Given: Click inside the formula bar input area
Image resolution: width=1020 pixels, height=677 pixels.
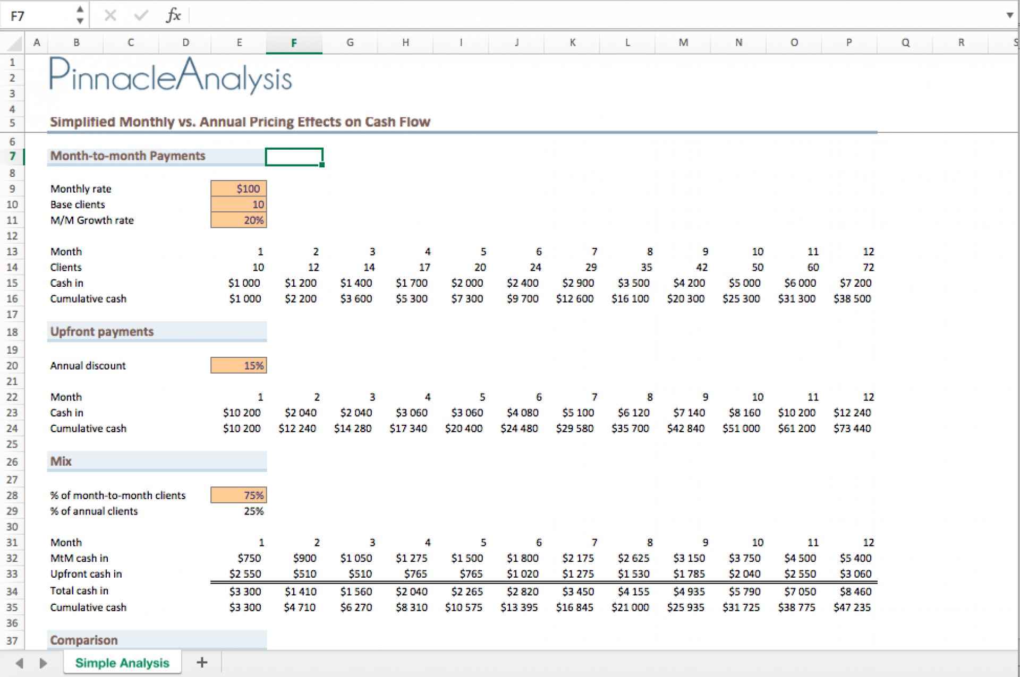Looking at the screenshot, I should (595, 15).
